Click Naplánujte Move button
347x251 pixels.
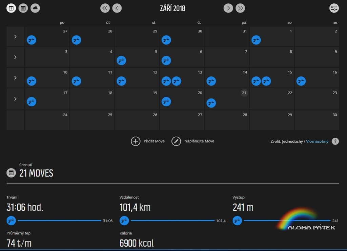click(193, 141)
